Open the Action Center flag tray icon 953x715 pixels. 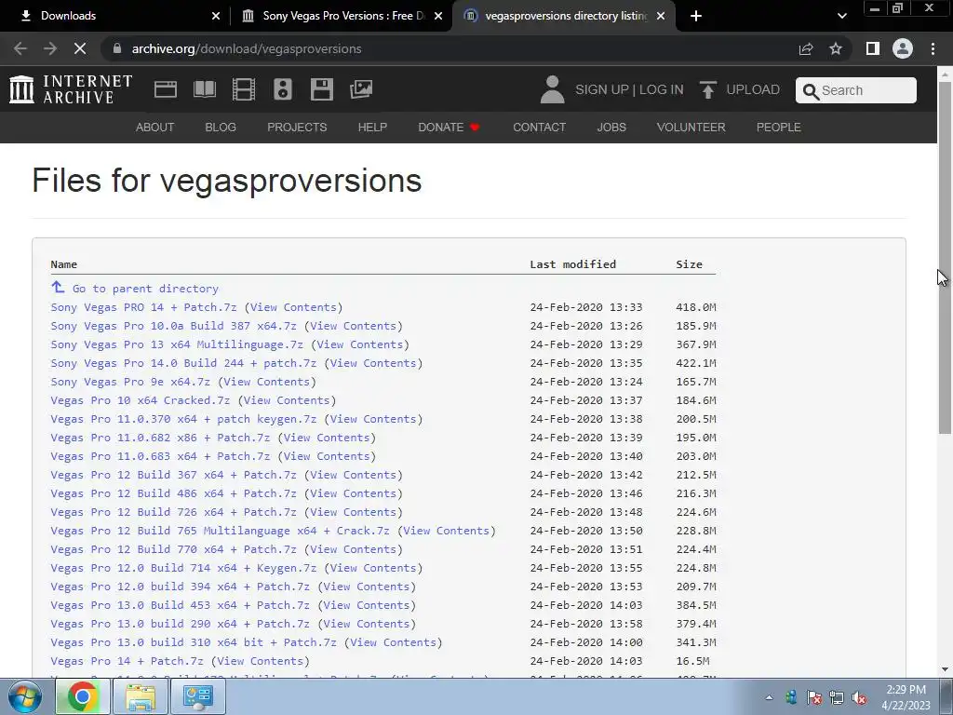point(813,698)
